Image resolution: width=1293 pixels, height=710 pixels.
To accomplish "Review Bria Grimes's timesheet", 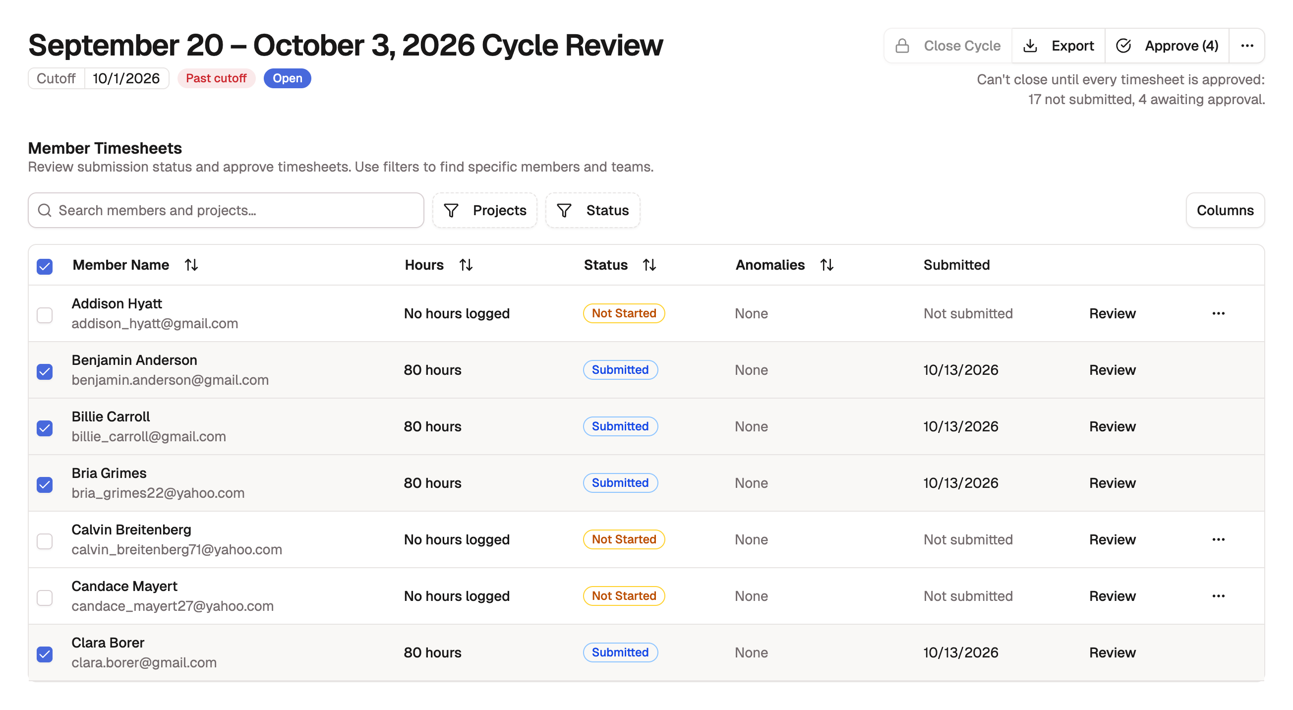I will [x=1112, y=483].
